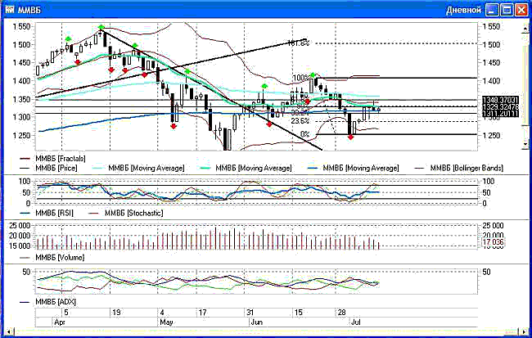
Task: Click the 17 036 volume value label
Action: 493,242
